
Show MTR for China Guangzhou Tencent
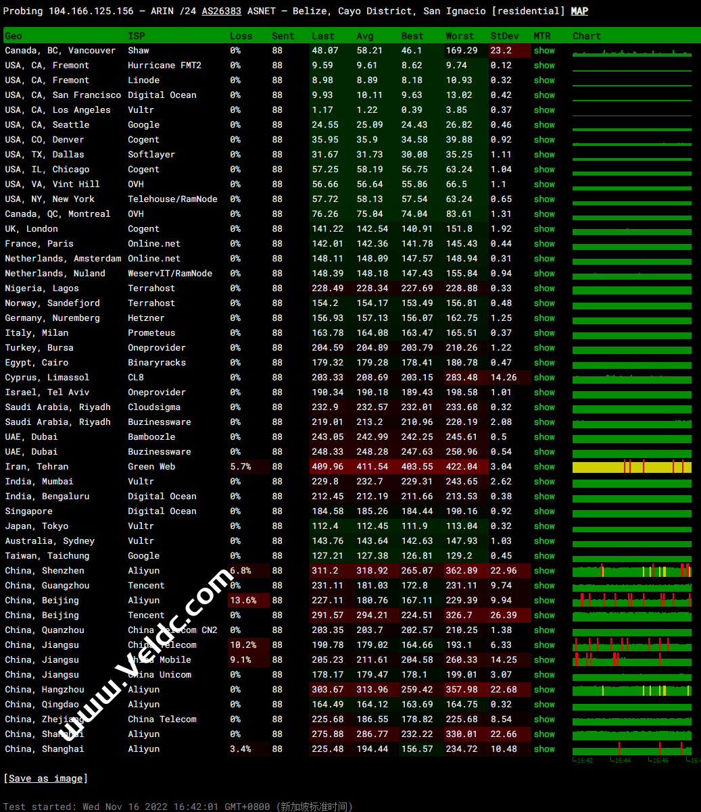click(x=544, y=586)
